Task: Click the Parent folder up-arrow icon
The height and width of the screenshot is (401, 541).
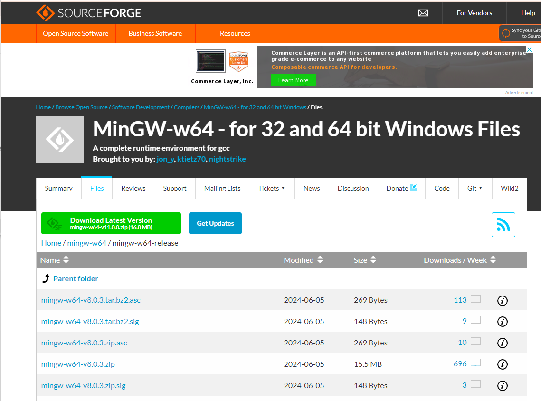Action: tap(46, 278)
